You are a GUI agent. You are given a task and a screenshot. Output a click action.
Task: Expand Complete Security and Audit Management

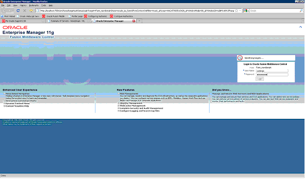tap(118, 108)
